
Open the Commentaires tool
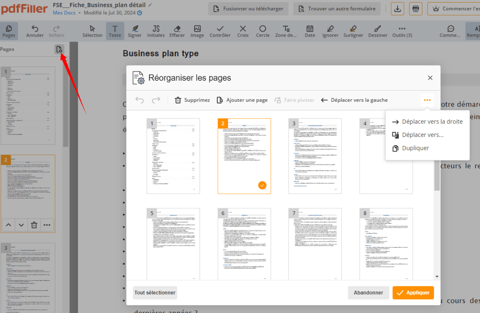coord(450,31)
